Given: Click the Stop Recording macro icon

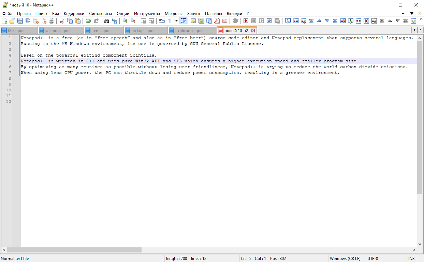Looking at the screenshot, I should 253,21.
